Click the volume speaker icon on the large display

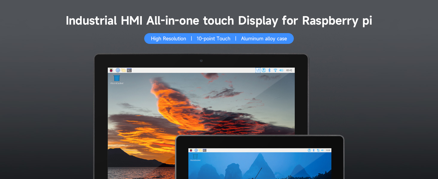tap(281, 70)
